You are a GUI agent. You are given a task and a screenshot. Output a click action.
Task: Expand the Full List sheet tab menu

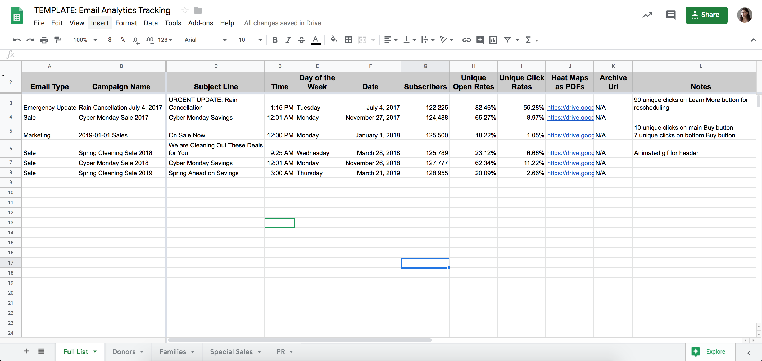pyautogui.click(x=95, y=351)
